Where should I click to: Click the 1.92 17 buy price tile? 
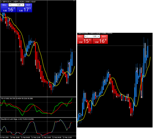[24, 10]
